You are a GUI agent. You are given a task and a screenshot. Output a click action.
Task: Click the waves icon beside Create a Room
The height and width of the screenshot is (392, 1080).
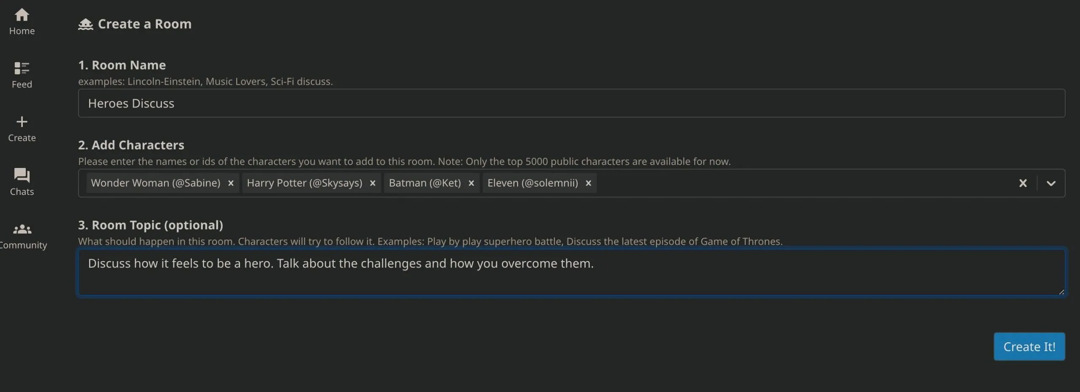coord(86,24)
